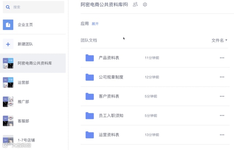The height and width of the screenshot is (150, 234).
Task: Click the 新建团队 plus icon
Action: click(x=8, y=44)
